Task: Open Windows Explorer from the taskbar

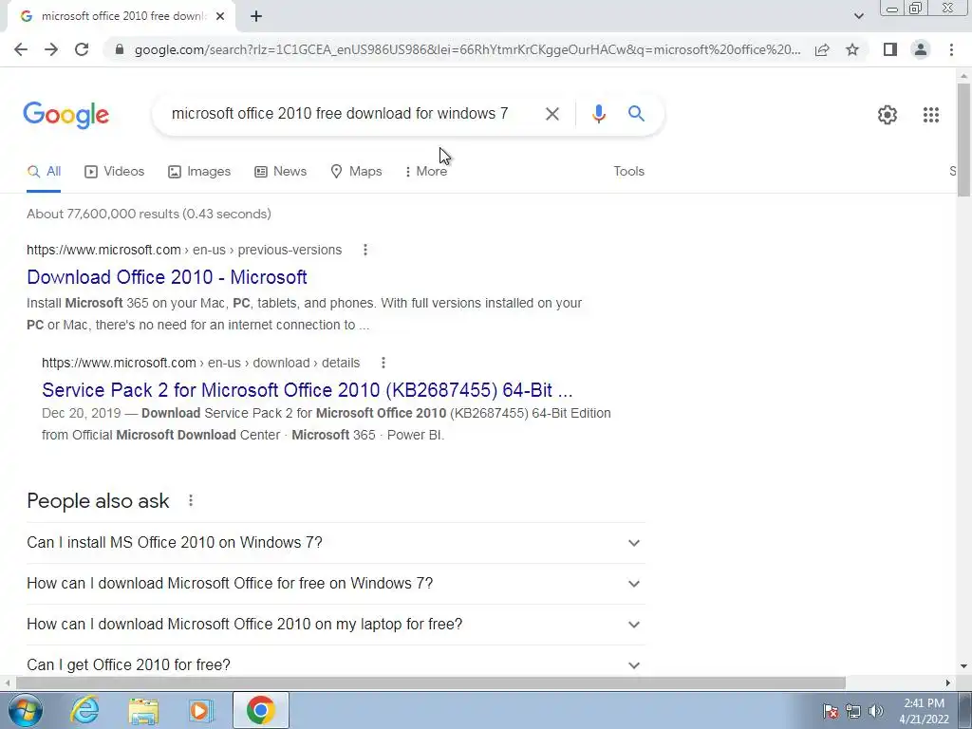Action: point(143,710)
